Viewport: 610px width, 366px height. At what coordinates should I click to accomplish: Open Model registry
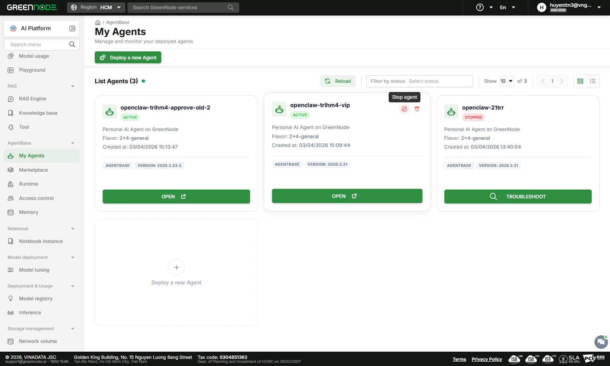click(x=41, y=299)
